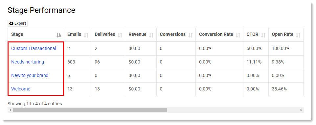316x125 pixels.
Task: Sort by Conversion Rate sort icon
Action: tap(238, 35)
